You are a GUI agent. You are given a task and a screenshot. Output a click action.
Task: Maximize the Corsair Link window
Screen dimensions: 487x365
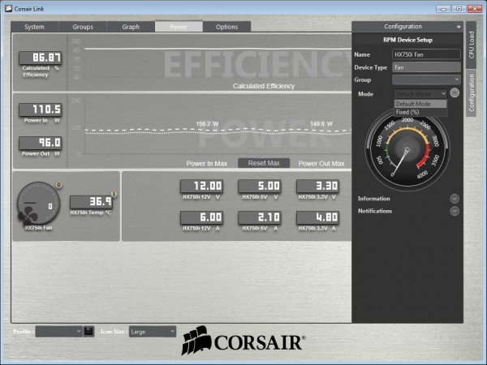459,9
